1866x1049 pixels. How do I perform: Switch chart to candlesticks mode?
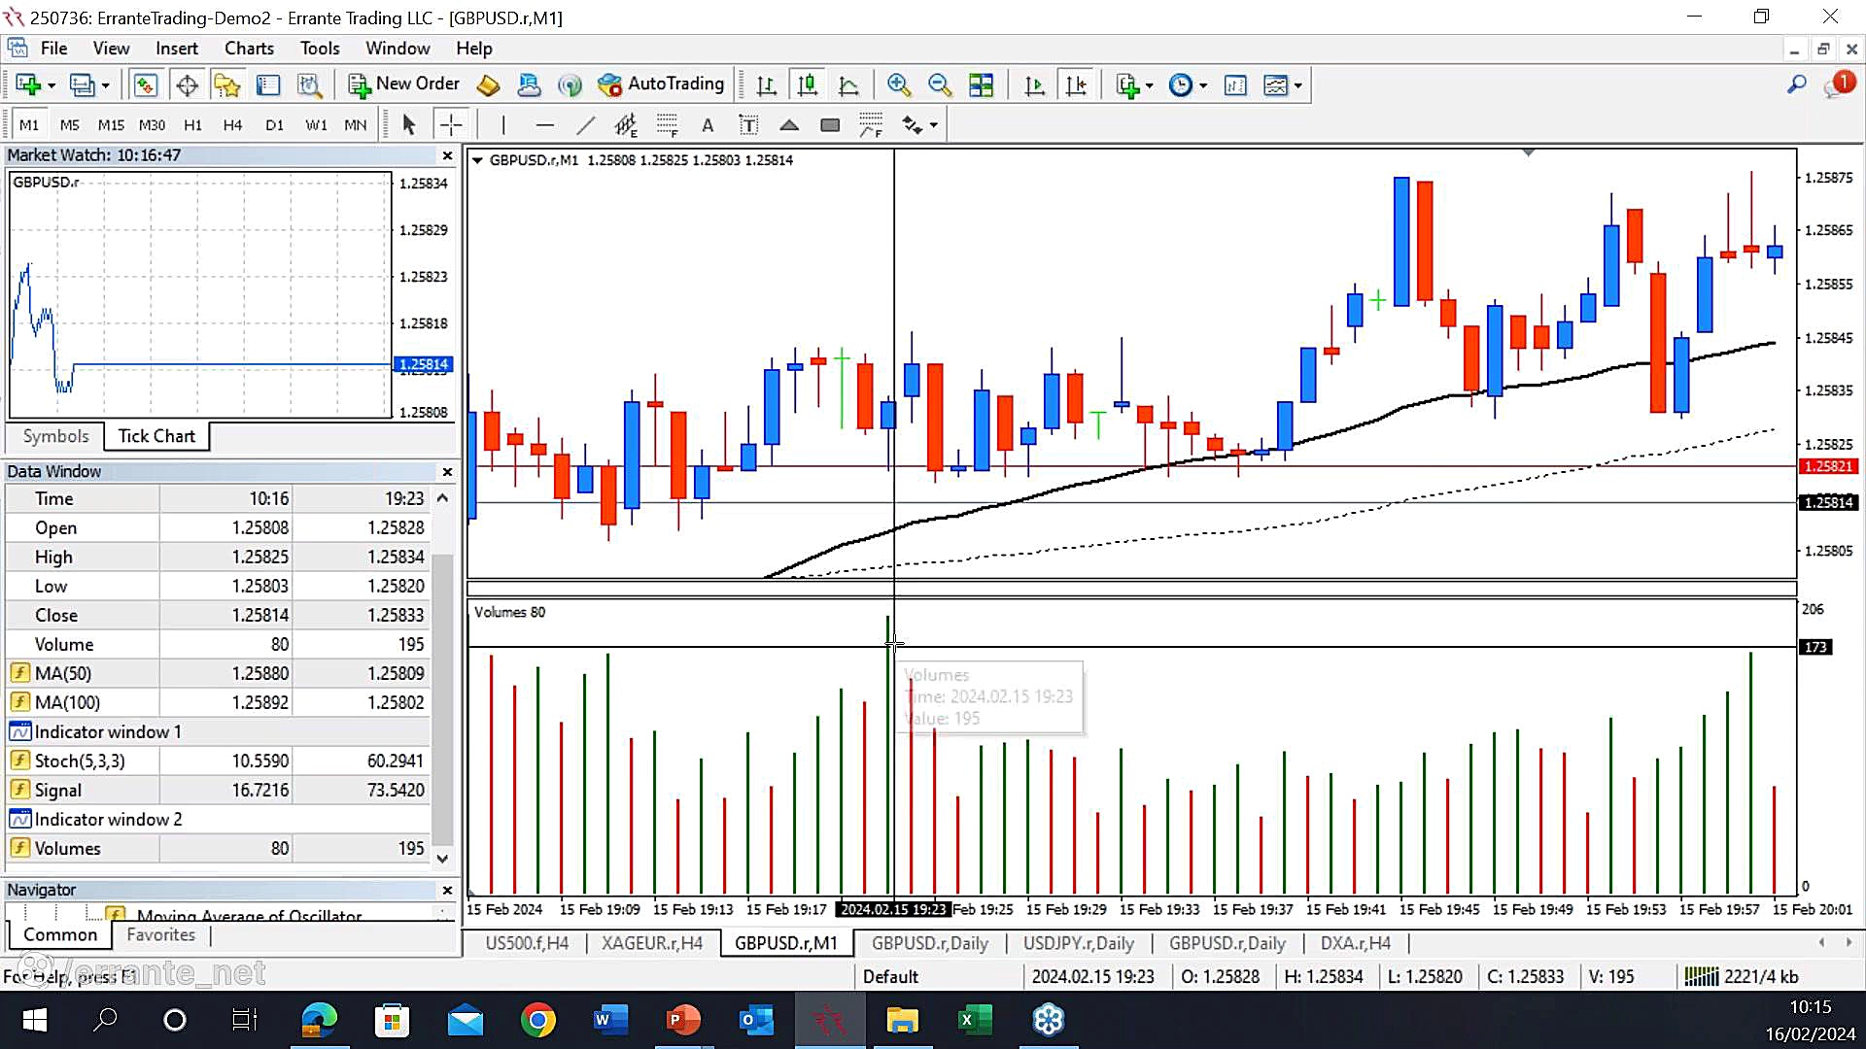[x=807, y=85]
